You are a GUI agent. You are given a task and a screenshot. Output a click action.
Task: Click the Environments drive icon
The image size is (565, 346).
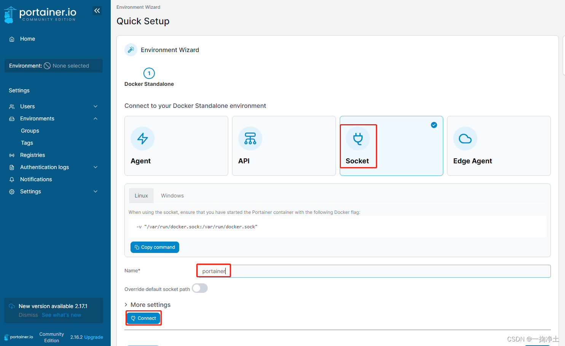[x=12, y=119]
